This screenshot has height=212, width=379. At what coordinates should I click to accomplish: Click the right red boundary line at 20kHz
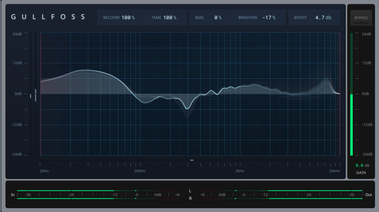[x=340, y=94]
